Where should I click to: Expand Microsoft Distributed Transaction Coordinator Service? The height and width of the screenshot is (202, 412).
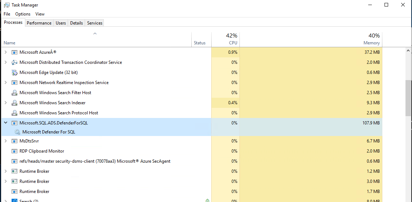6,62
